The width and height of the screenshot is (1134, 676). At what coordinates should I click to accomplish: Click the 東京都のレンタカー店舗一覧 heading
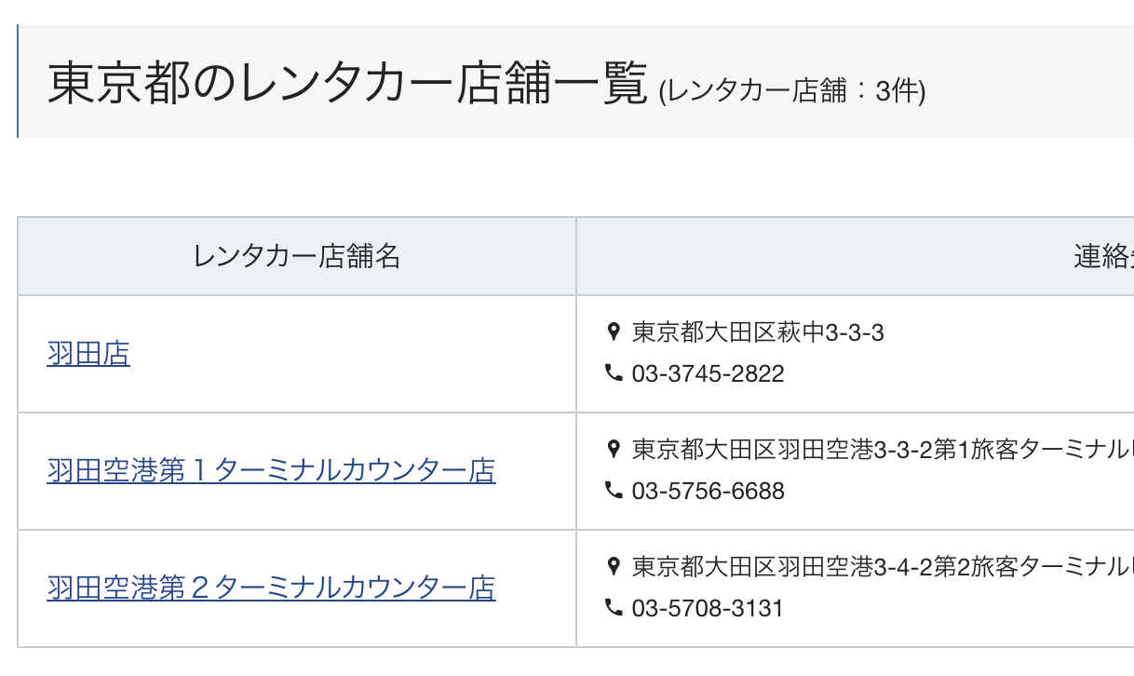click(x=347, y=84)
